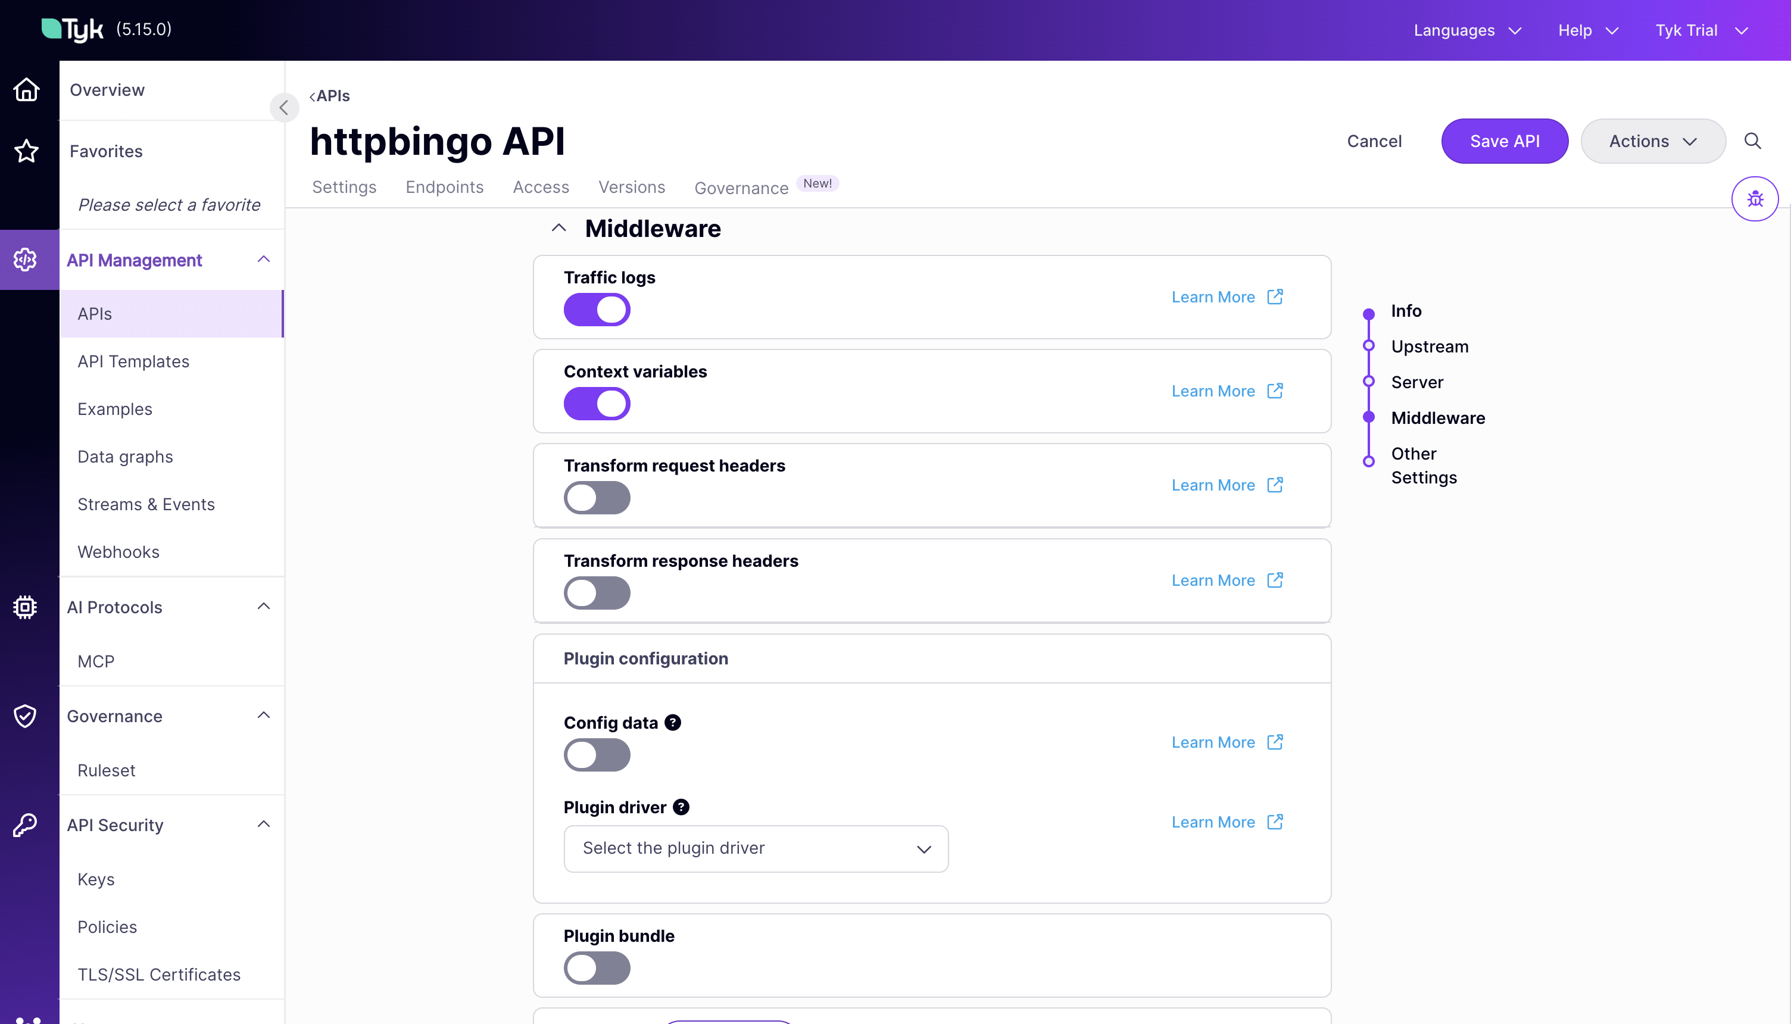
Task: Click external link icon for Transform response headers
Action: click(x=1275, y=579)
